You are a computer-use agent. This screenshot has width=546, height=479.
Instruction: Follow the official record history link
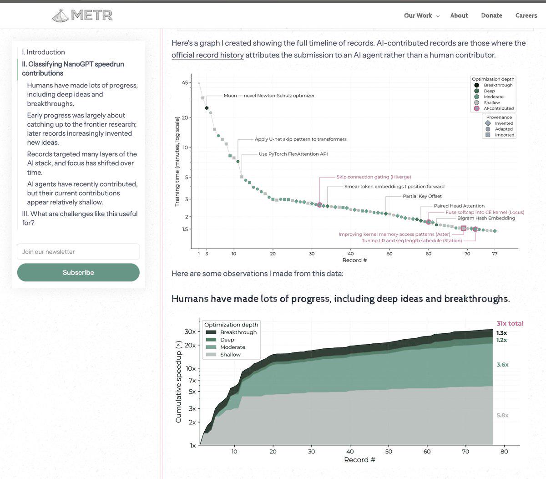207,55
